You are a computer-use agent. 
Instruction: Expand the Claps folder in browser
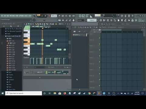(x=9, y=77)
